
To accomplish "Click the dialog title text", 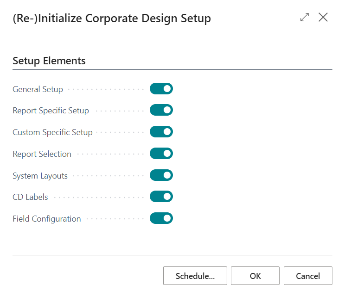I will pyautogui.click(x=112, y=18).
